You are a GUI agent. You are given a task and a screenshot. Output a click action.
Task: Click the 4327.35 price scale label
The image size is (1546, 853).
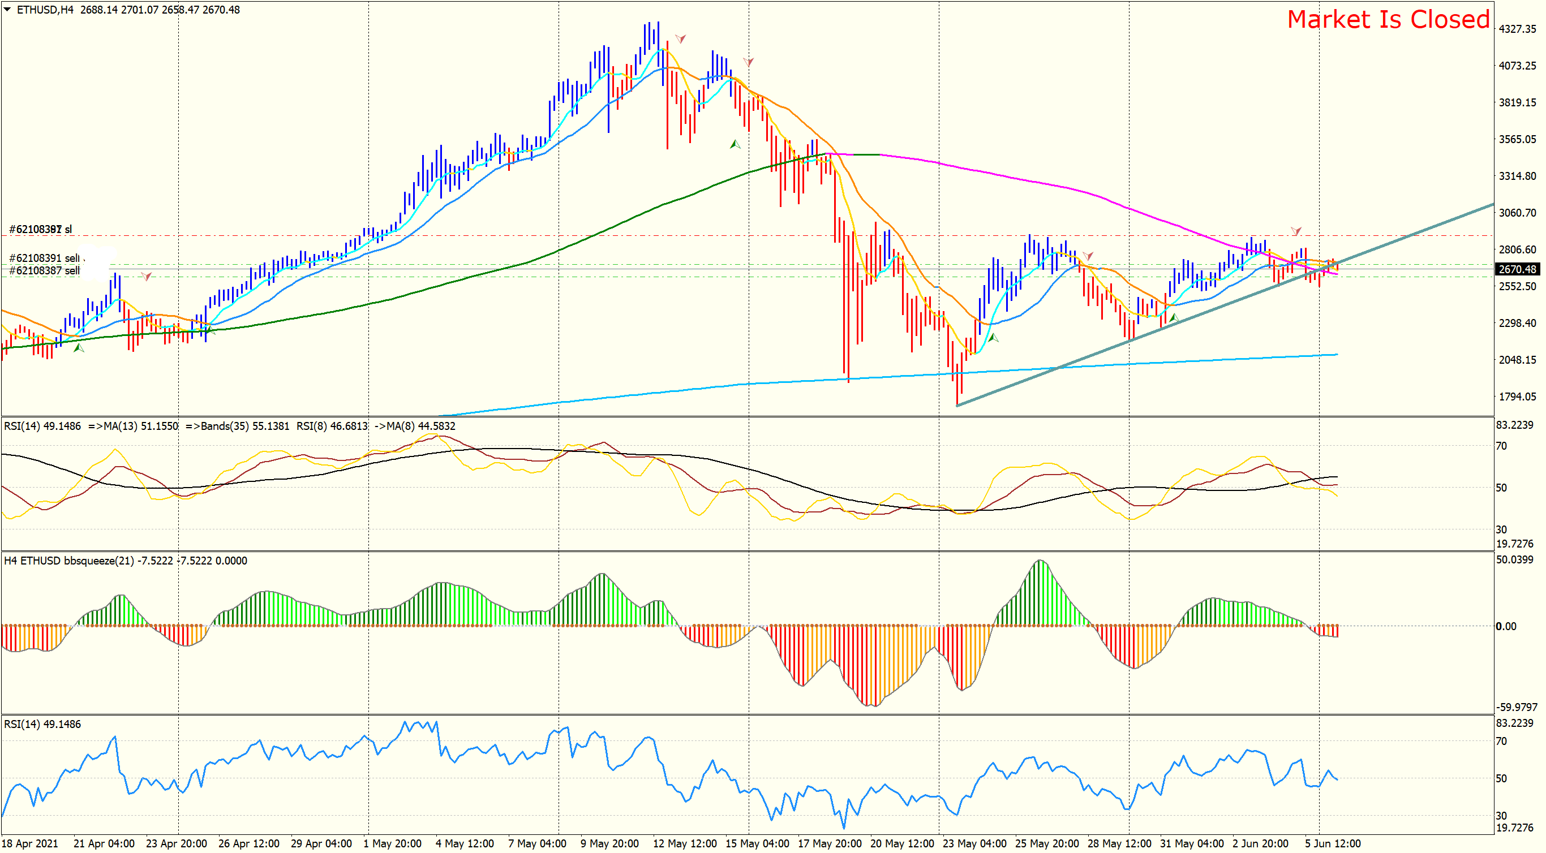click(x=1517, y=29)
